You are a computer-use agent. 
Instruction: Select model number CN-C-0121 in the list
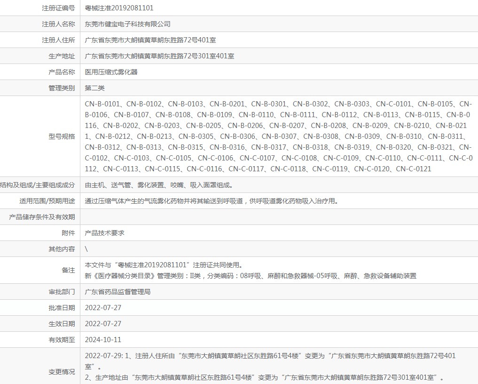click(413, 169)
